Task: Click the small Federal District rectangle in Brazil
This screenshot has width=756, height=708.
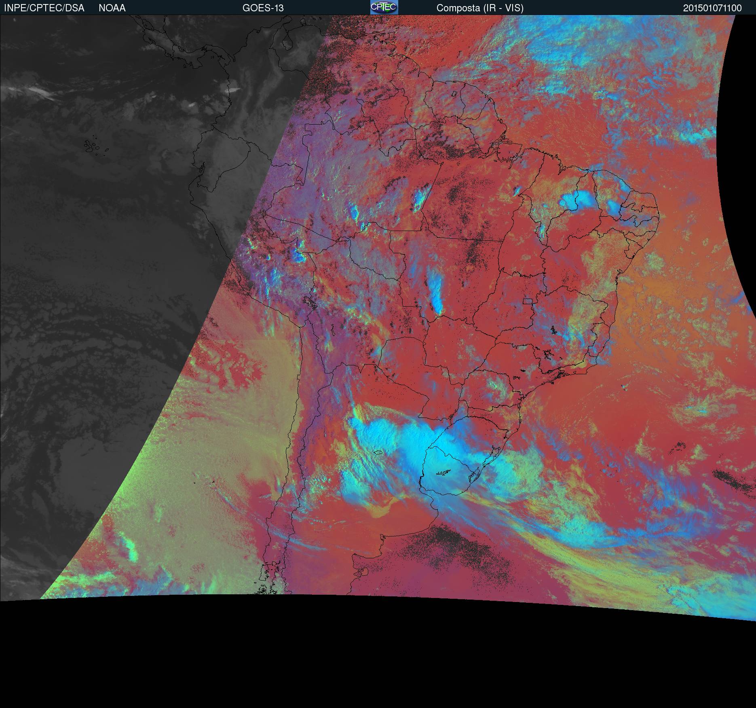Action: 528,301
